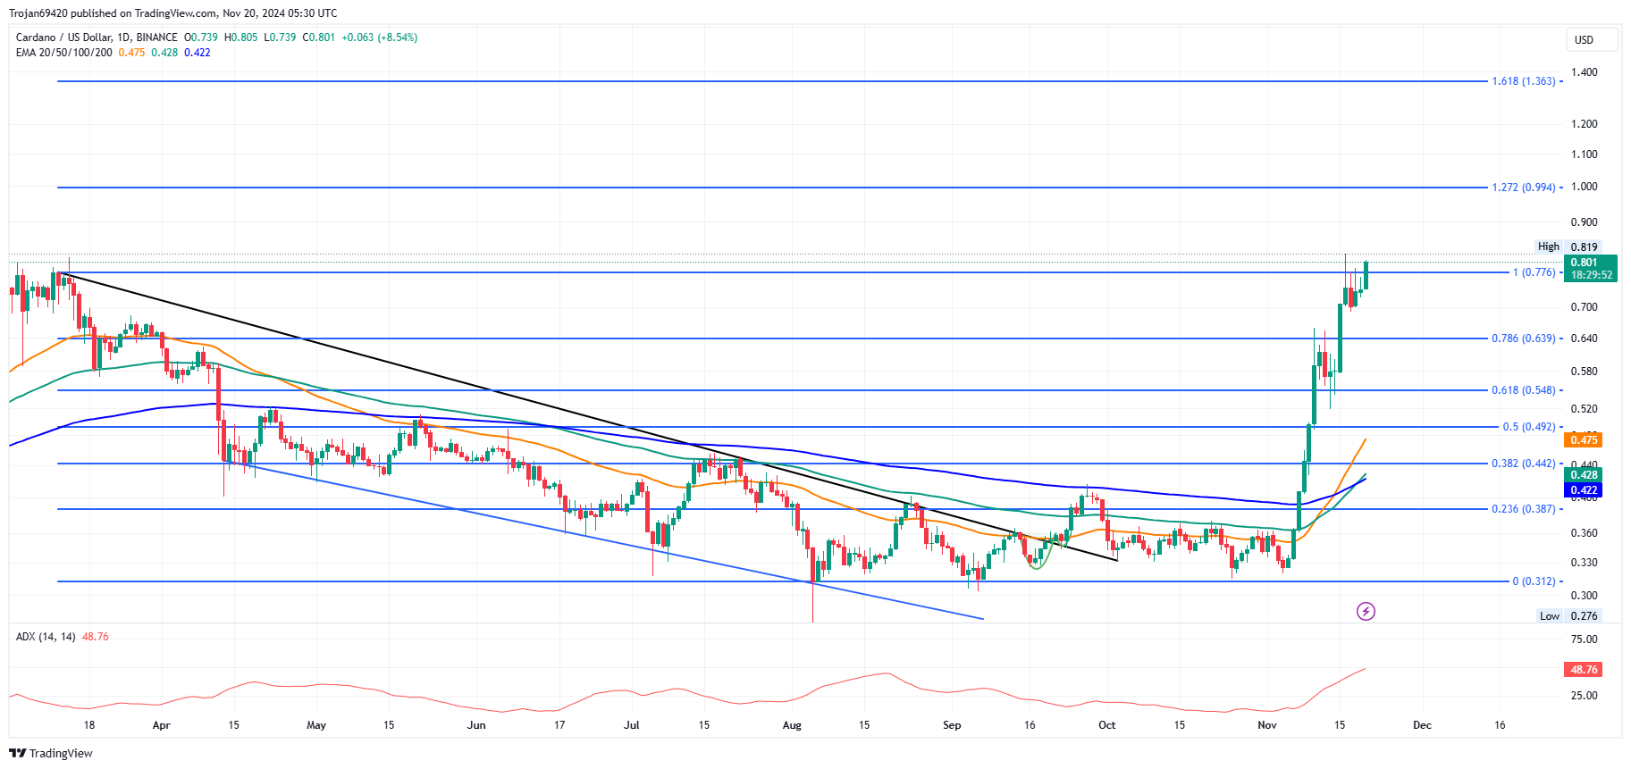The image size is (1631, 769).
Task: Click the green current price tag 0.801
Action: pos(1590,263)
